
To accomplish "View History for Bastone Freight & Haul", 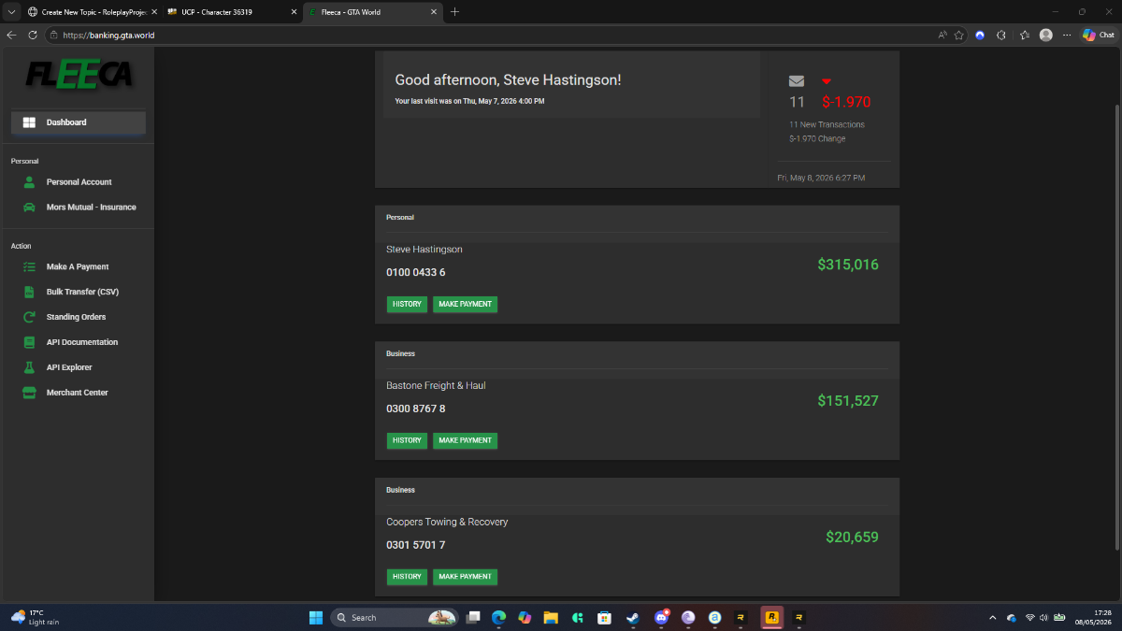I will [x=407, y=440].
